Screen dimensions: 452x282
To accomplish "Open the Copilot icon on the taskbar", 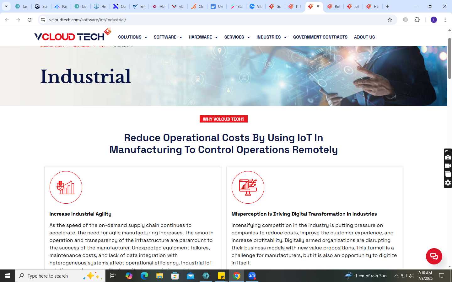I will pyautogui.click(x=129, y=276).
